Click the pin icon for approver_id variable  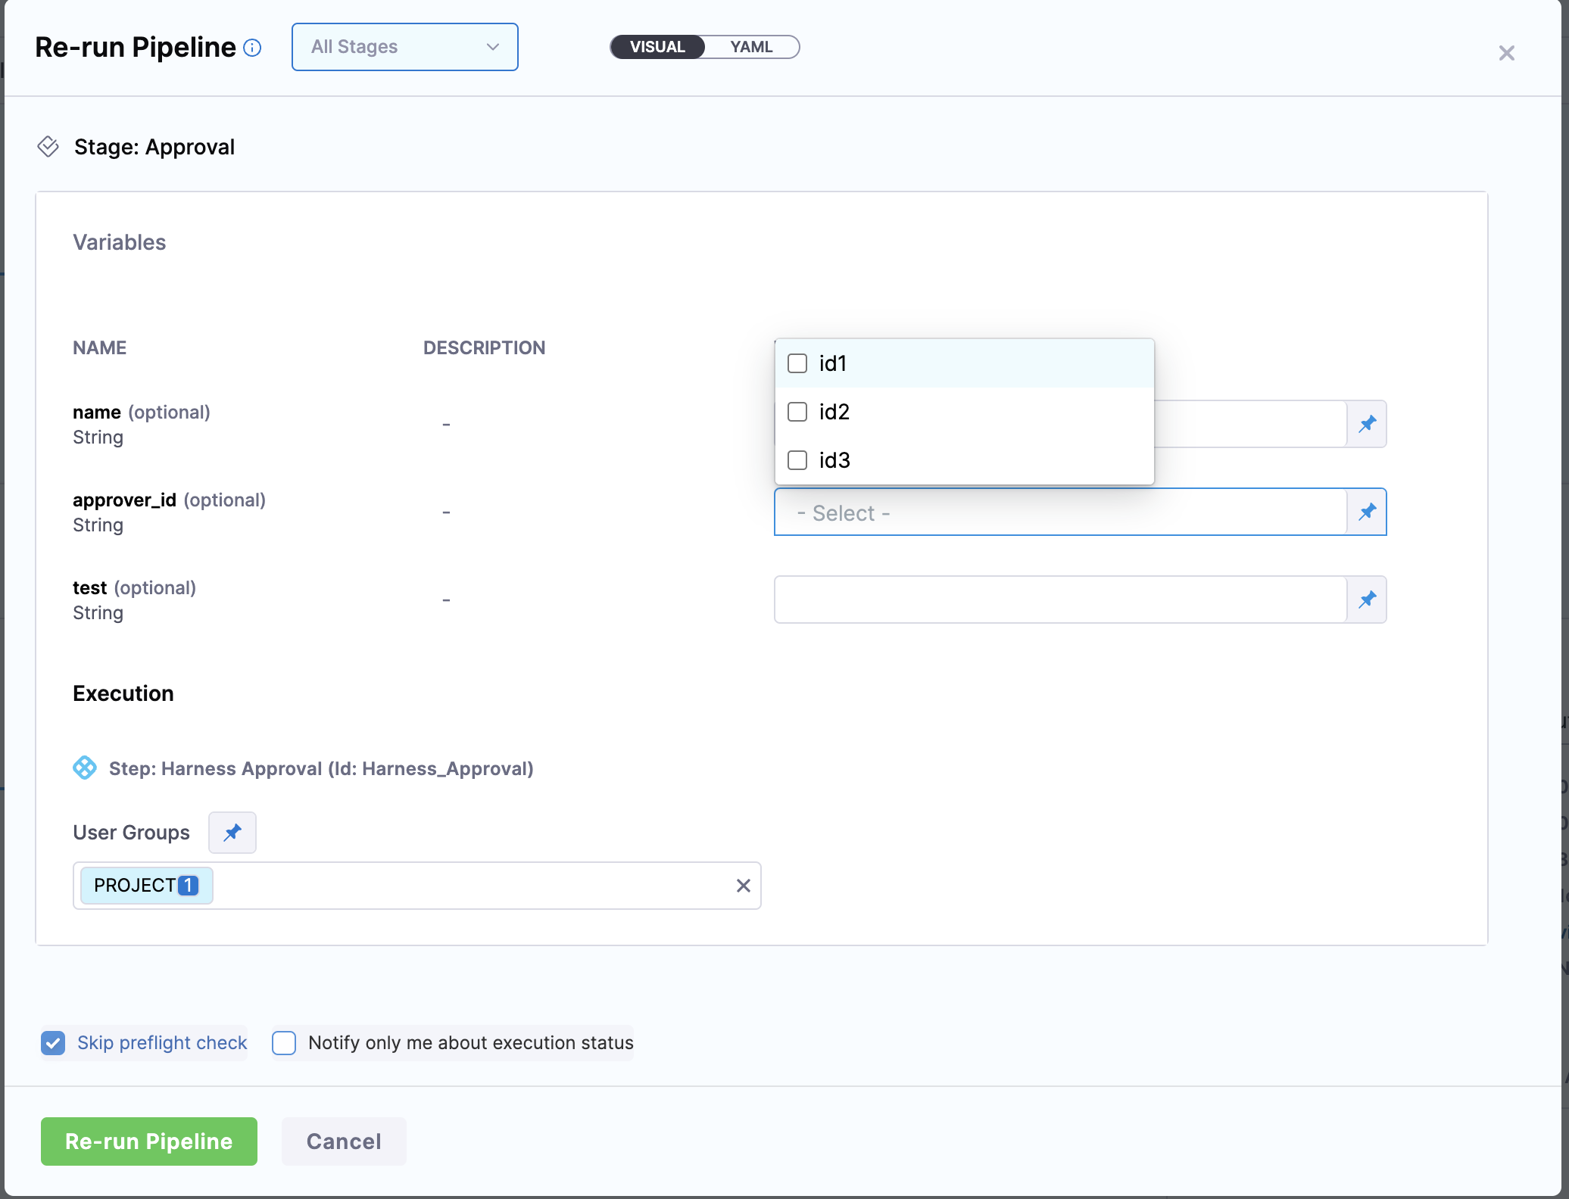coord(1367,512)
